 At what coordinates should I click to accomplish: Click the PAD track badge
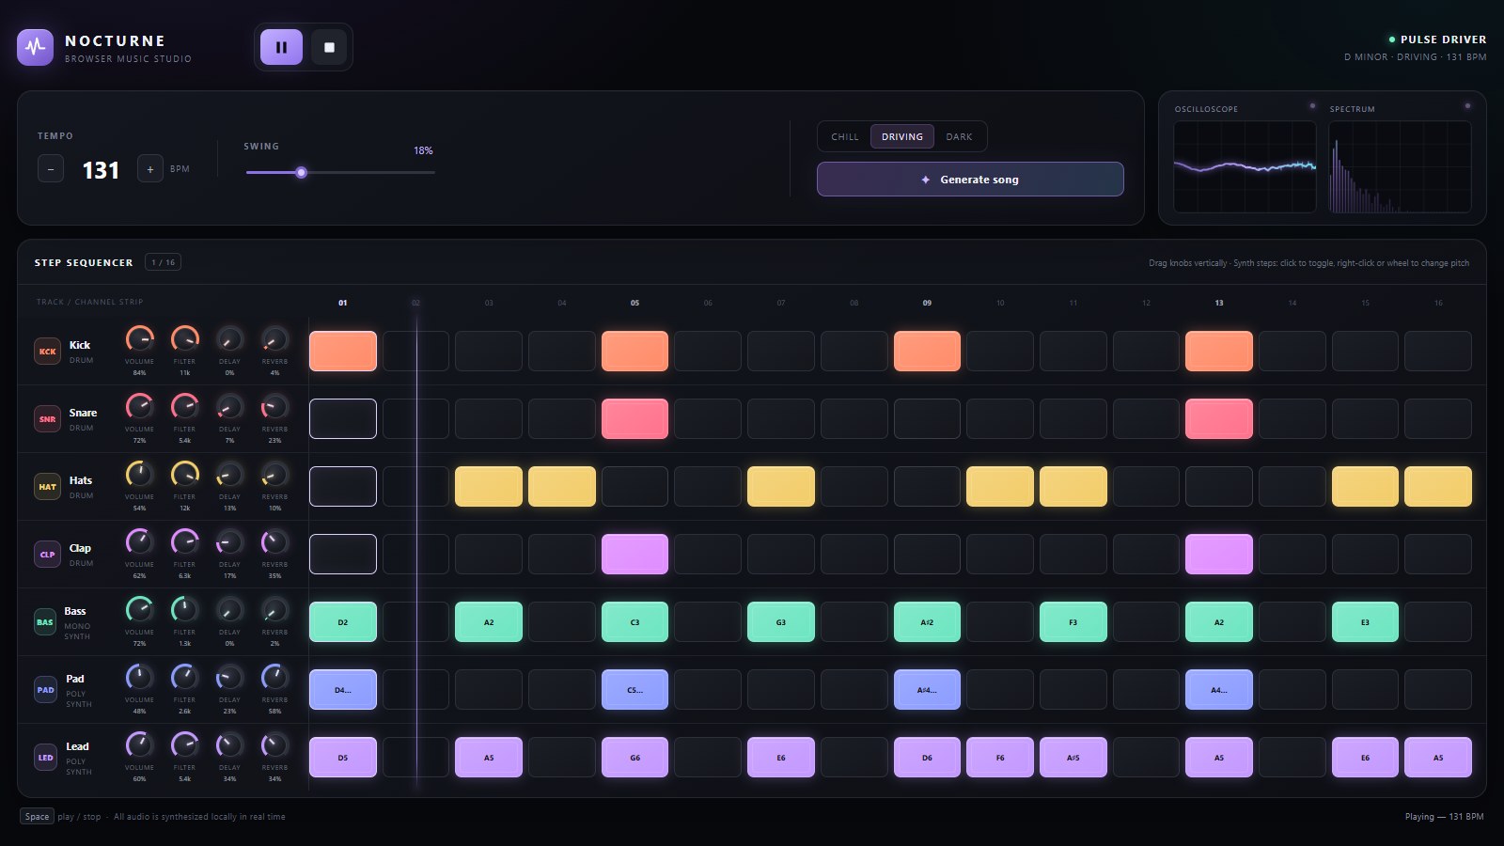(45, 689)
